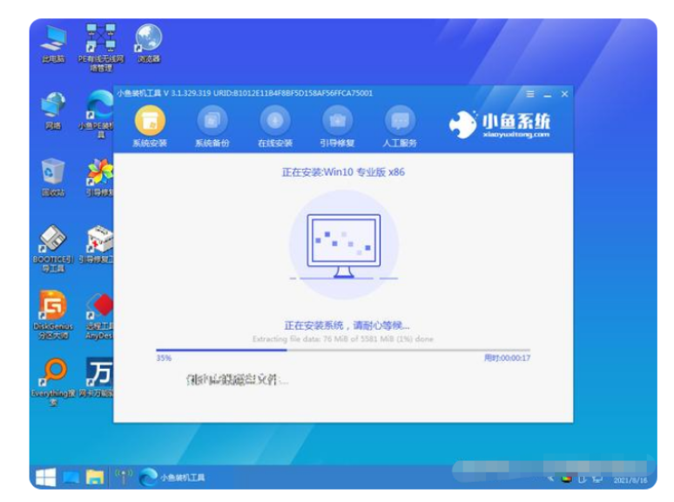Launch the 浏览器 desktop shortcut

pos(148,42)
